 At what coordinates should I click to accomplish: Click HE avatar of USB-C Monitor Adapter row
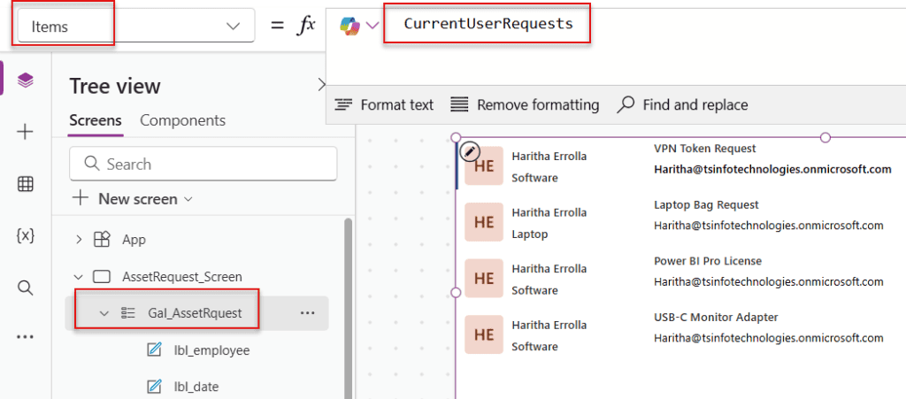pyautogui.click(x=484, y=334)
